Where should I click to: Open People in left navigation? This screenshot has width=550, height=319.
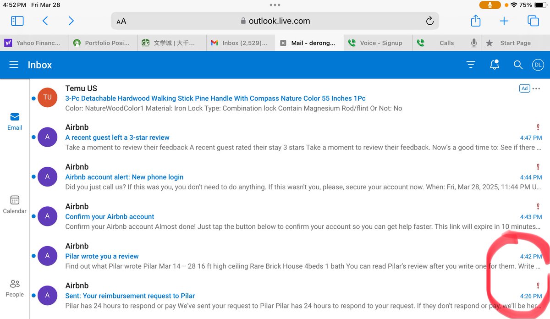tap(15, 289)
